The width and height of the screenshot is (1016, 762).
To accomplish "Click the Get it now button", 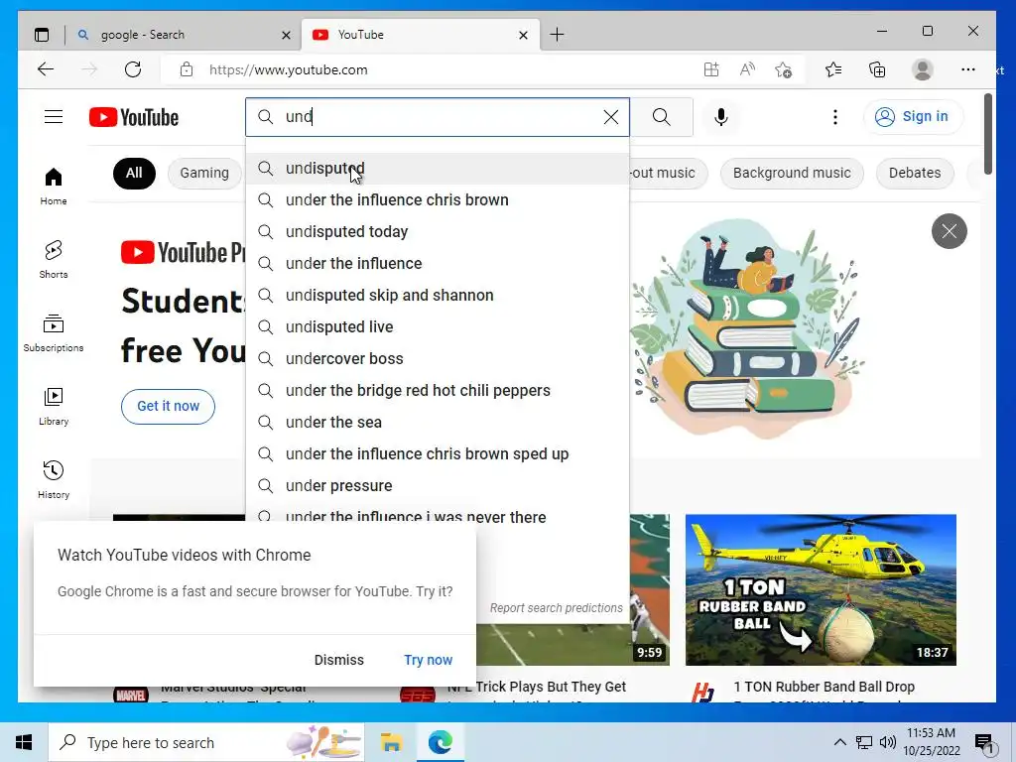I will click(168, 406).
